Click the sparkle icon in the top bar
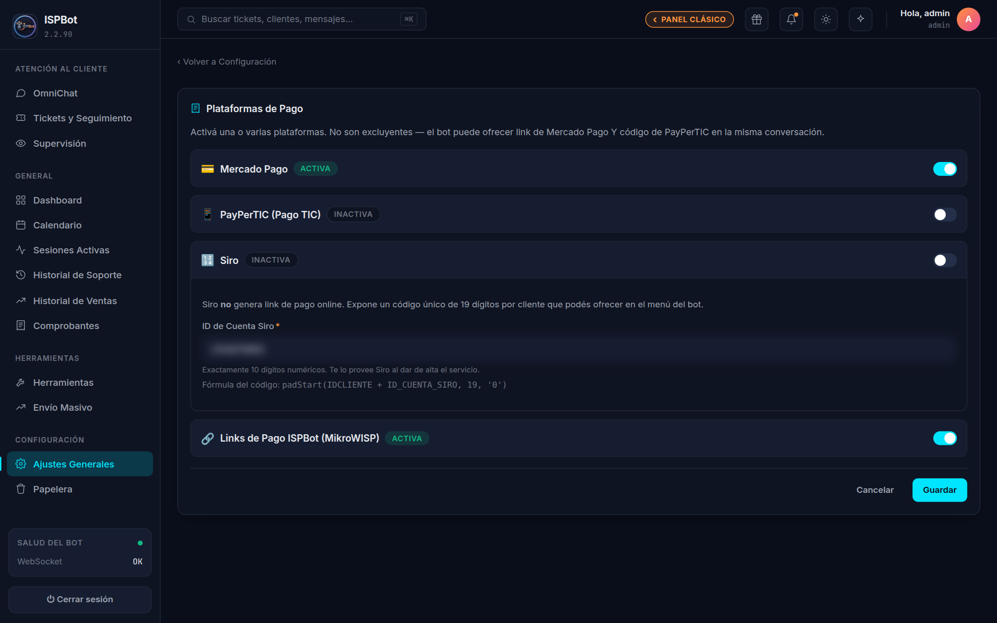This screenshot has height=623, width=997. click(x=860, y=19)
